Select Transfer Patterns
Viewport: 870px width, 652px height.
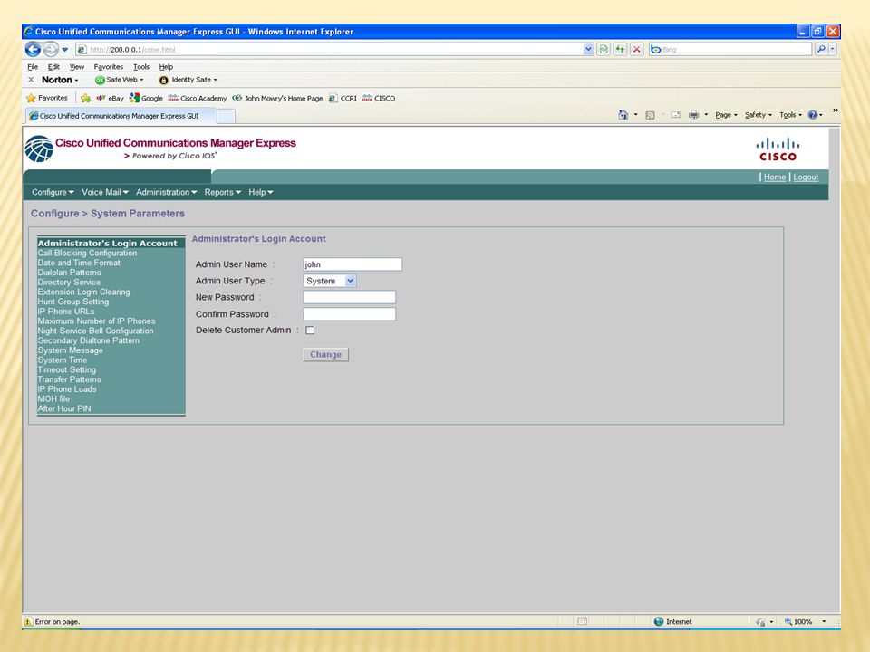click(70, 379)
